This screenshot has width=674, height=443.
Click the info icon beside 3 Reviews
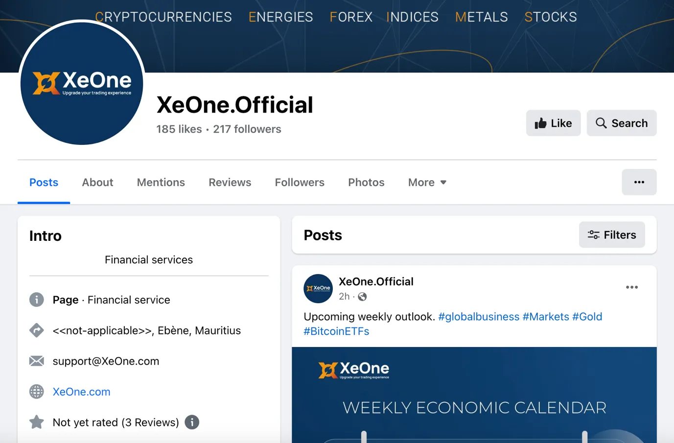(192, 422)
